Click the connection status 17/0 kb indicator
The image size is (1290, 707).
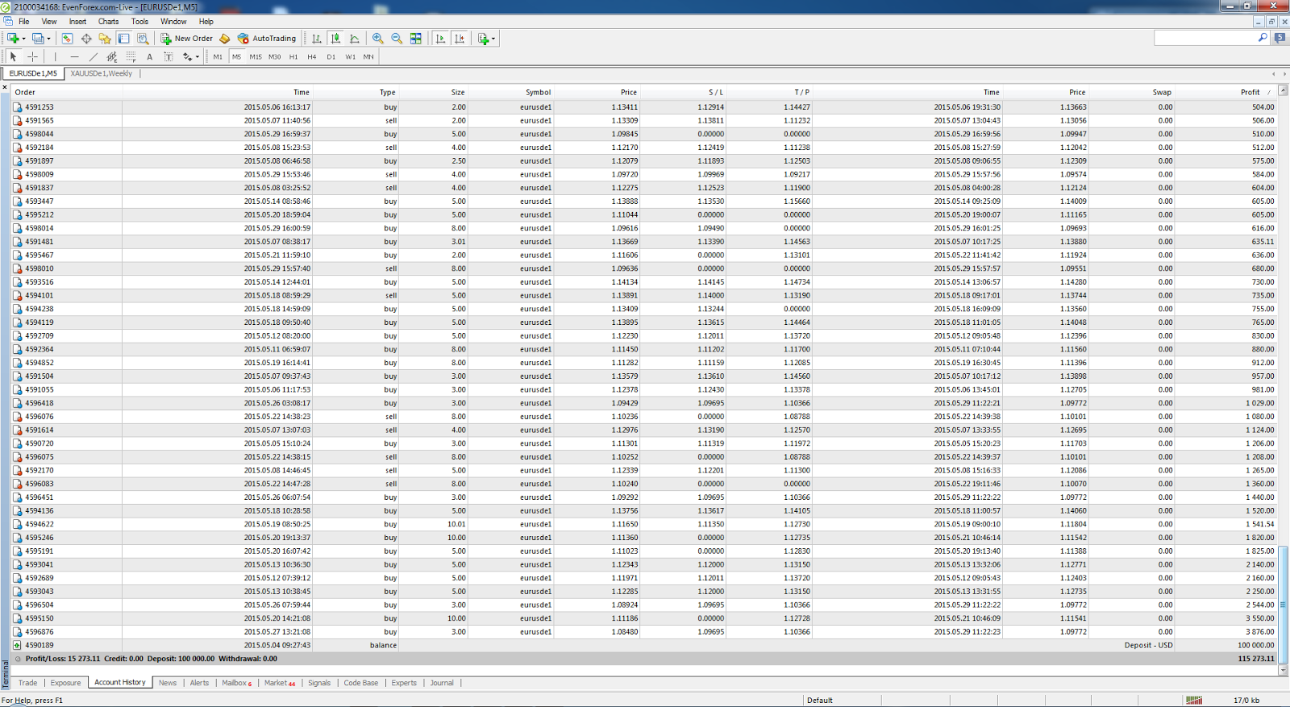[x=1246, y=701]
